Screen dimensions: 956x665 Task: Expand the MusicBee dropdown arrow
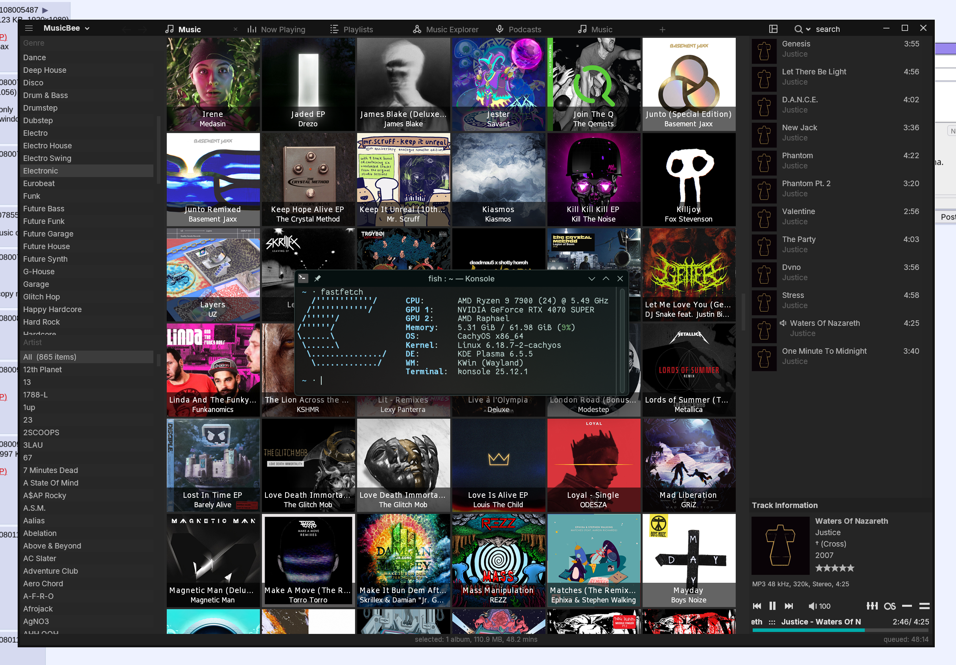click(87, 29)
